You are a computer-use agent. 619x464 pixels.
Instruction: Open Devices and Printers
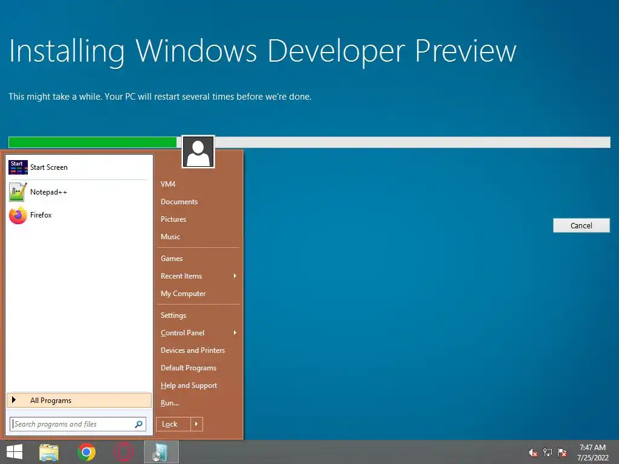coord(193,350)
